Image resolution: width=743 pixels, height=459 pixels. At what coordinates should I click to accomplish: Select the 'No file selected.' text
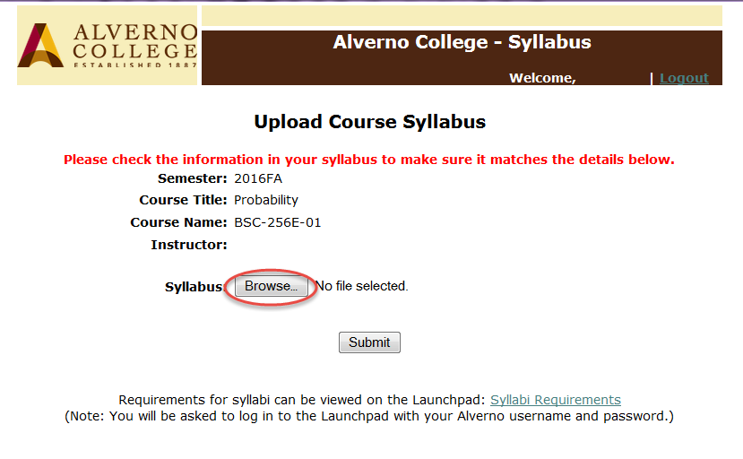361,286
